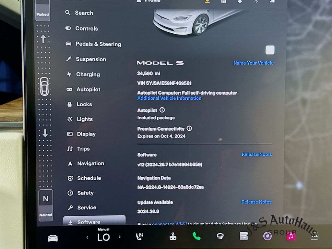The image size is (332, 249).
Task: Select the white color swatch square
Action: click(270, 50)
